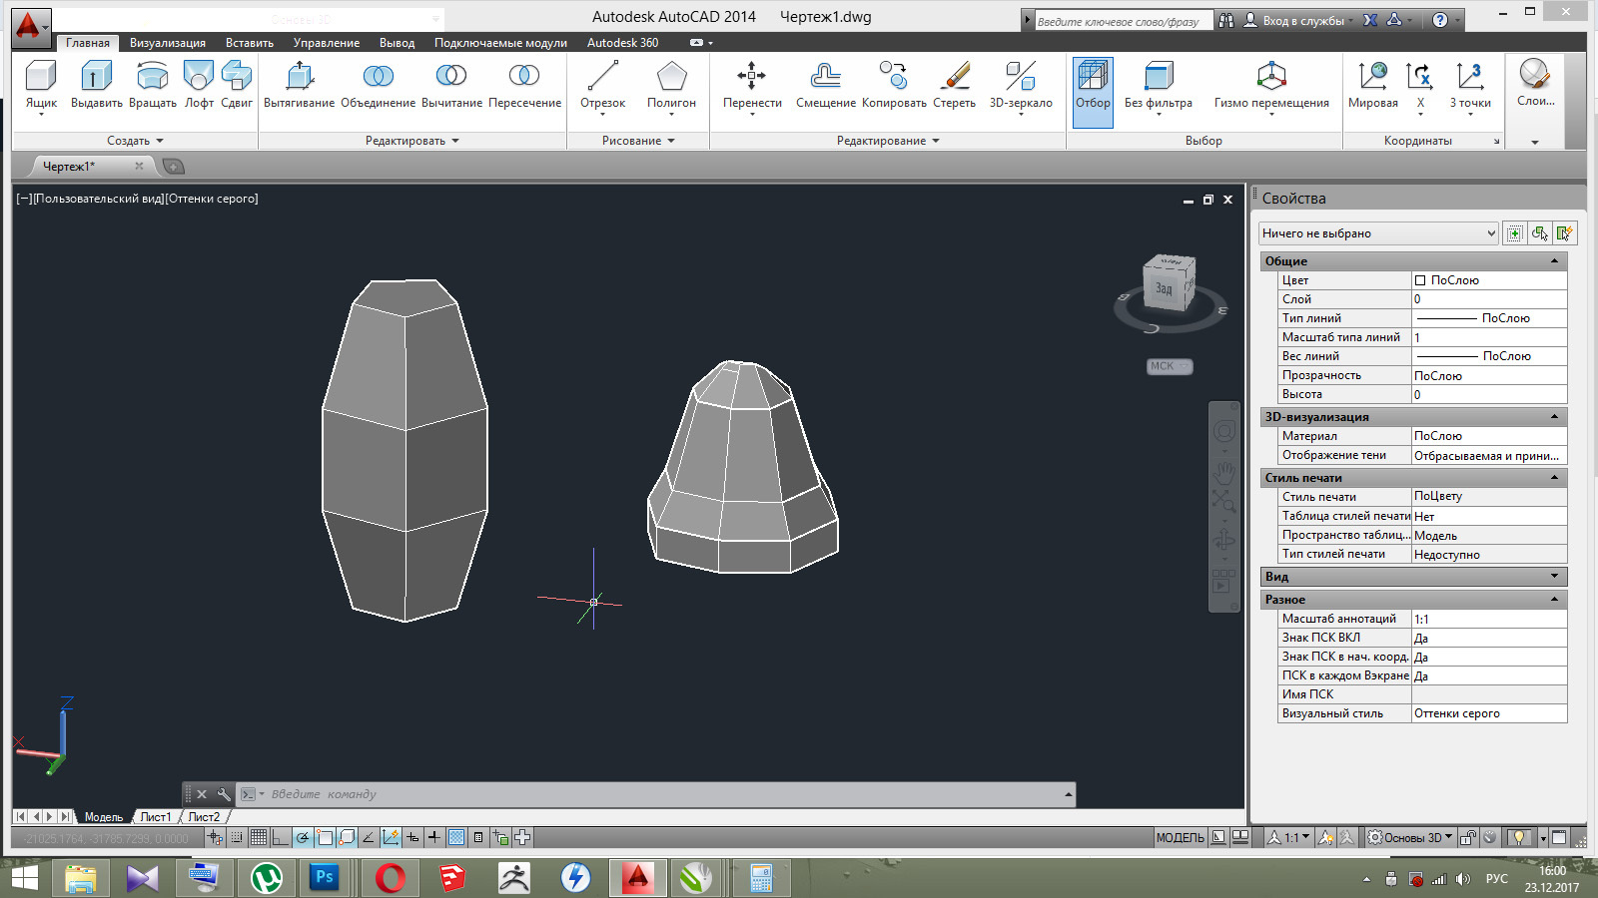Collapse the Стиль печати section
This screenshot has width=1598, height=898.
tap(1554, 478)
